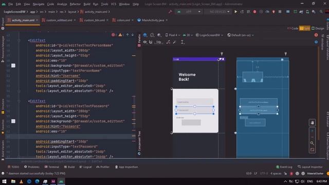Open the LoginScreenBW theme dropdown
329x185 pixels.
209,35
